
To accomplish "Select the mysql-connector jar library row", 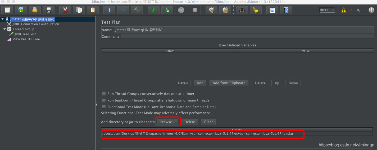I will coord(237,134).
